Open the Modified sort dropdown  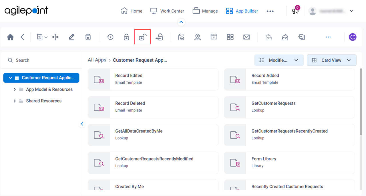click(x=279, y=60)
